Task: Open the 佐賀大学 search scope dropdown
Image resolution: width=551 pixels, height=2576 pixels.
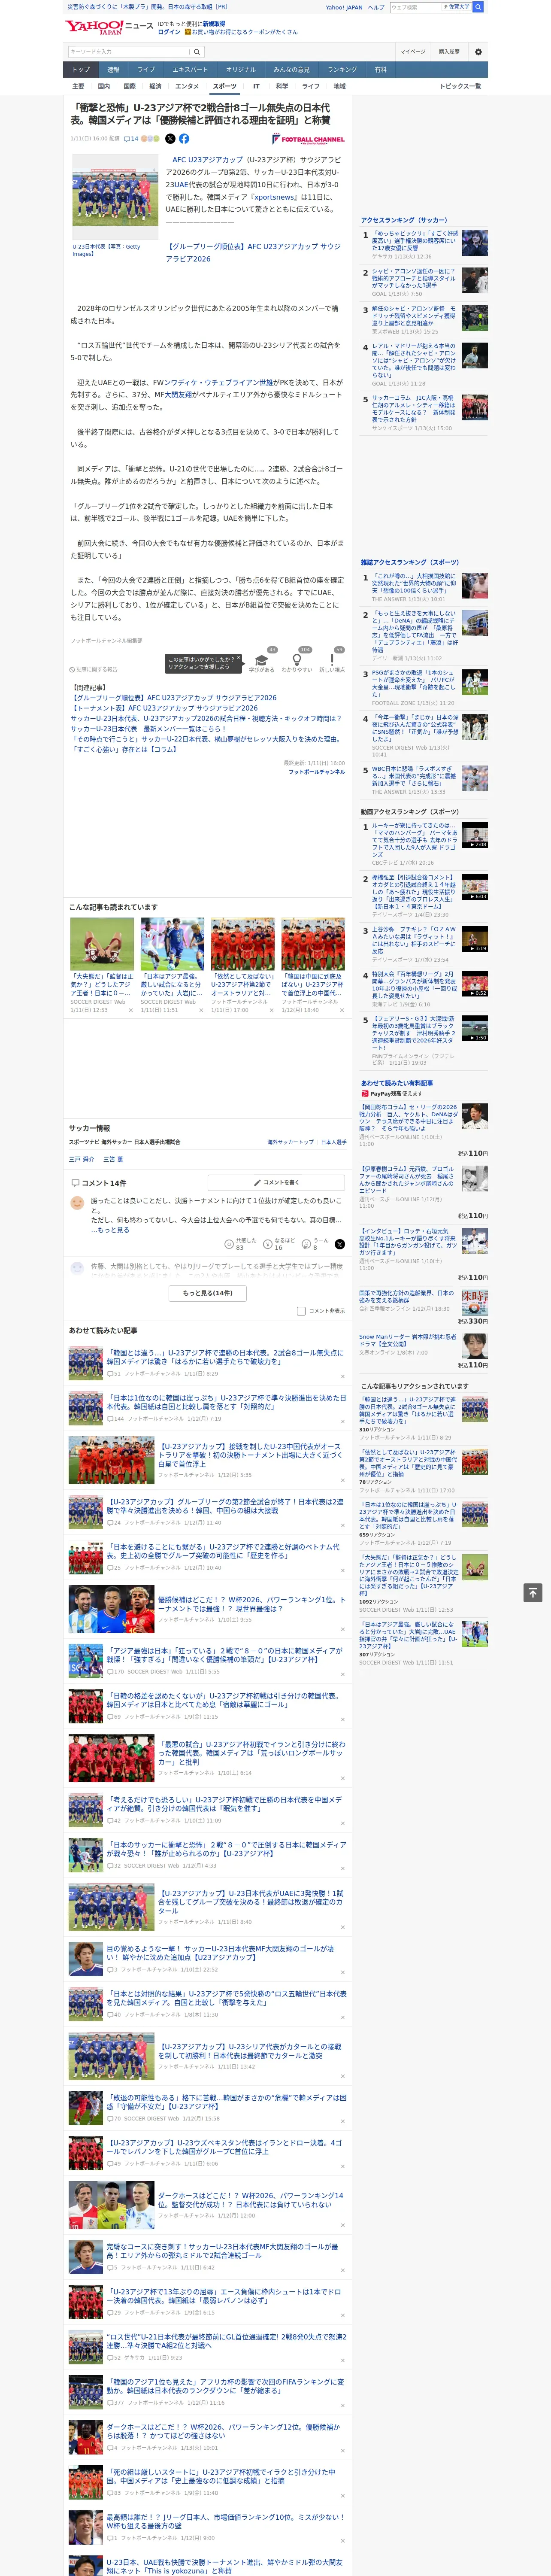Action: [457, 7]
